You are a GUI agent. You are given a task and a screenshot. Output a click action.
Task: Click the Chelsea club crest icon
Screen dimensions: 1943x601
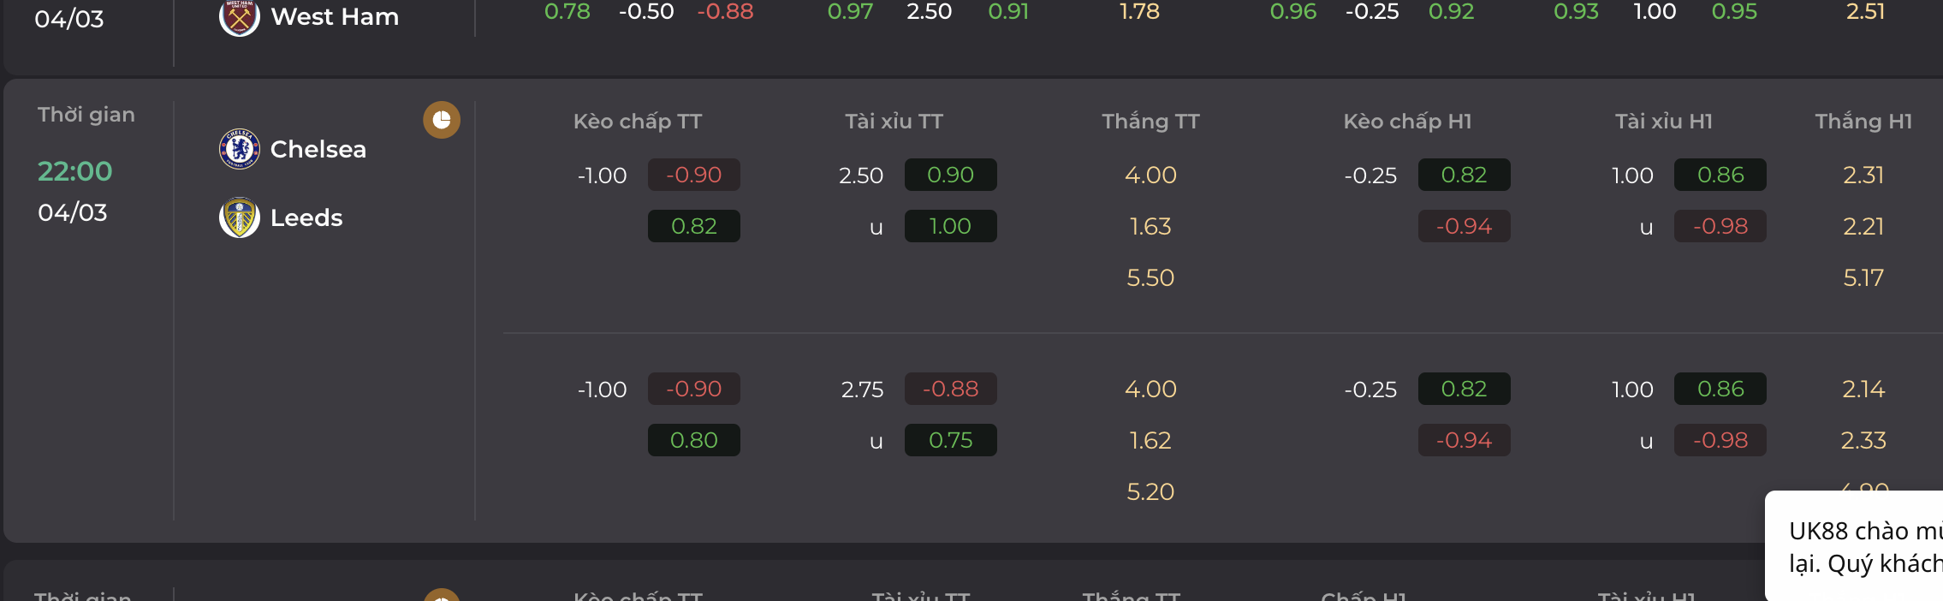coord(240,149)
